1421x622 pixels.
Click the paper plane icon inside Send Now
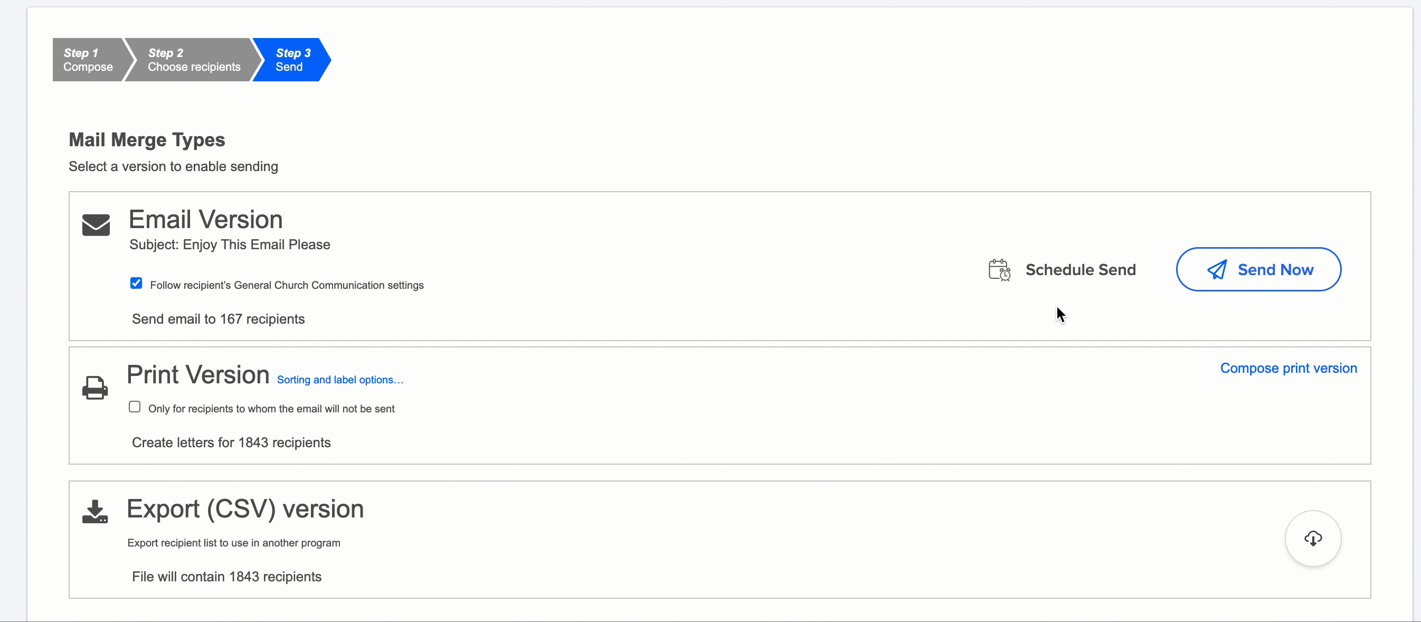pyautogui.click(x=1217, y=269)
